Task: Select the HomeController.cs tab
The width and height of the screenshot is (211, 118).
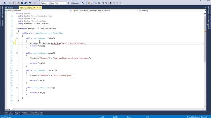Action: [x=27, y=8]
